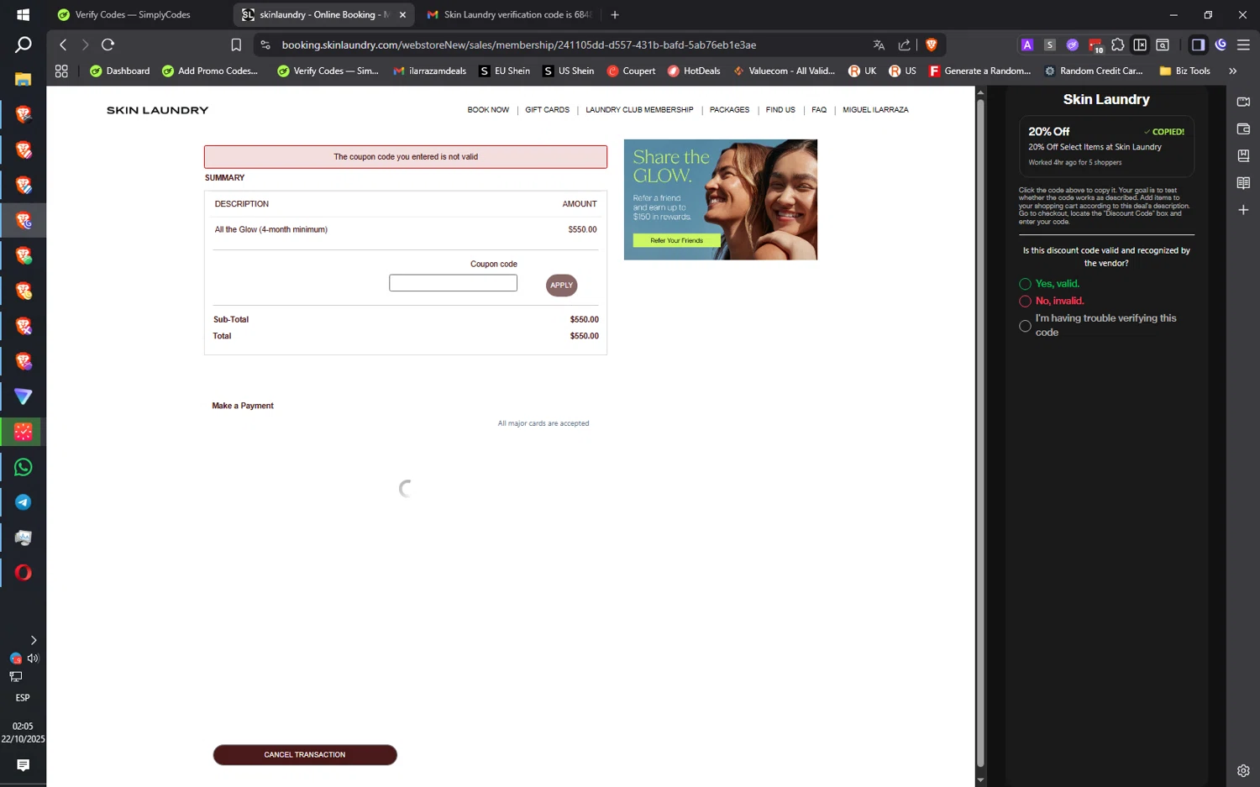This screenshot has width=1260, height=787.
Task: Open the Biz Tools bookmarks folder
Action: (x=1184, y=71)
